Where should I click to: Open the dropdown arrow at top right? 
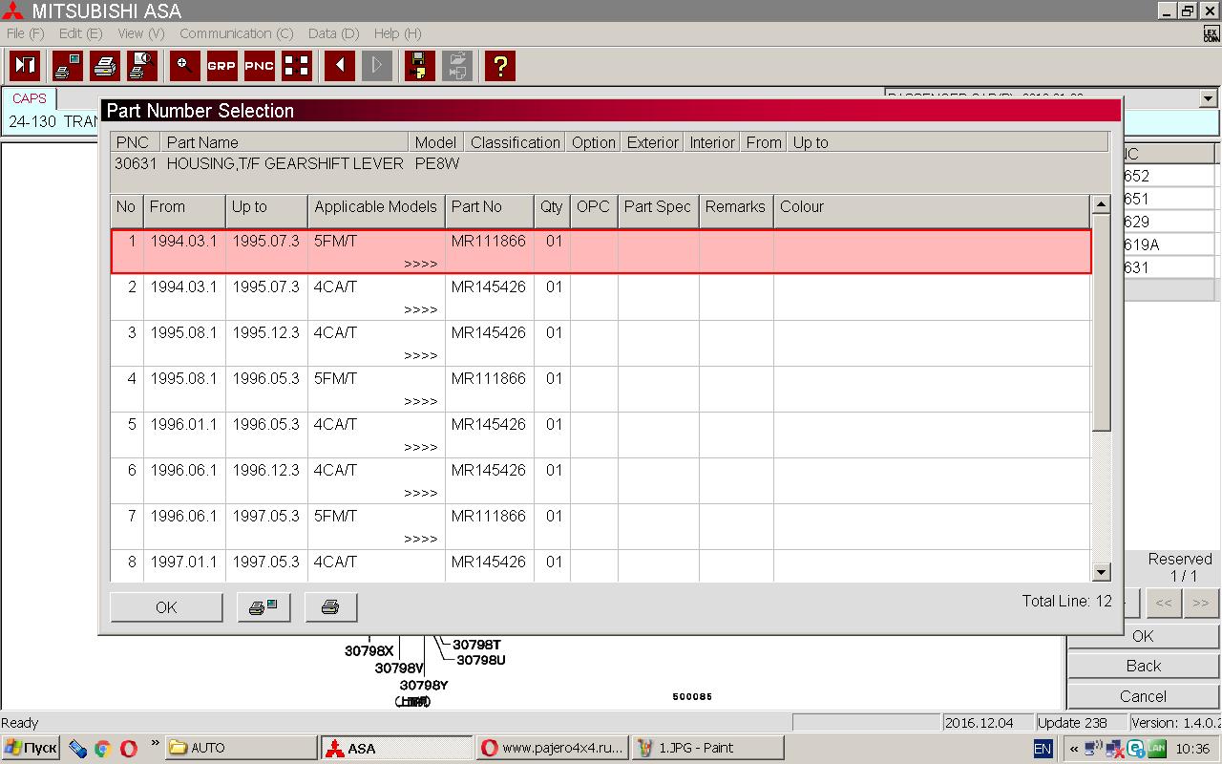click(x=1208, y=98)
